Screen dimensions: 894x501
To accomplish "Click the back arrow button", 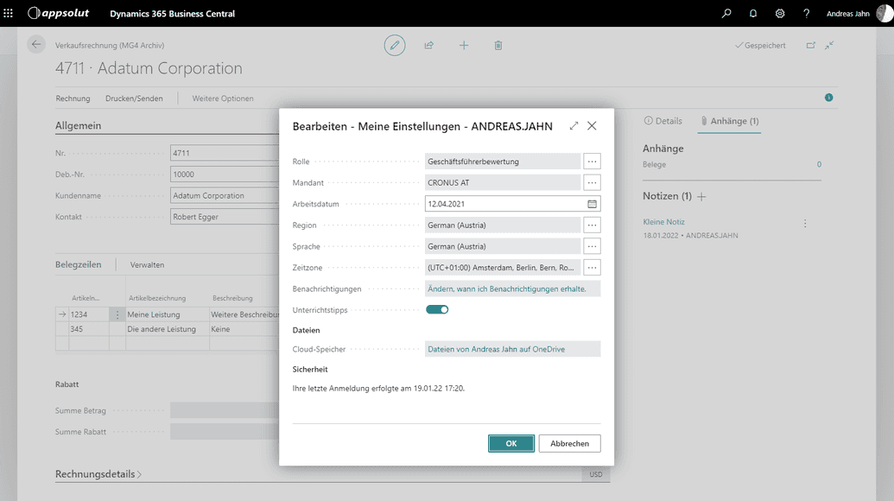I will coord(36,45).
